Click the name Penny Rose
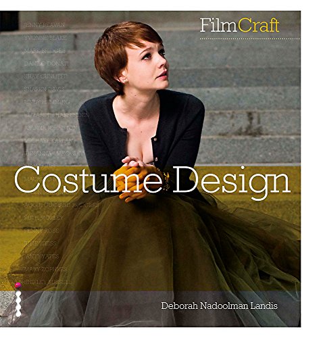This screenshot has width=321, height=338. pos(41,231)
